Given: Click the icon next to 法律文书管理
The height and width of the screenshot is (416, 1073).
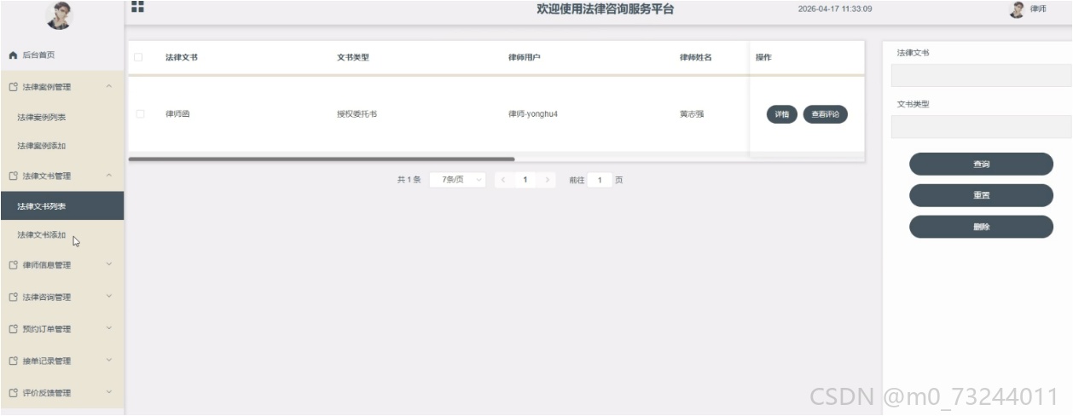Looking at the screenshot, I should click(13, 176).
